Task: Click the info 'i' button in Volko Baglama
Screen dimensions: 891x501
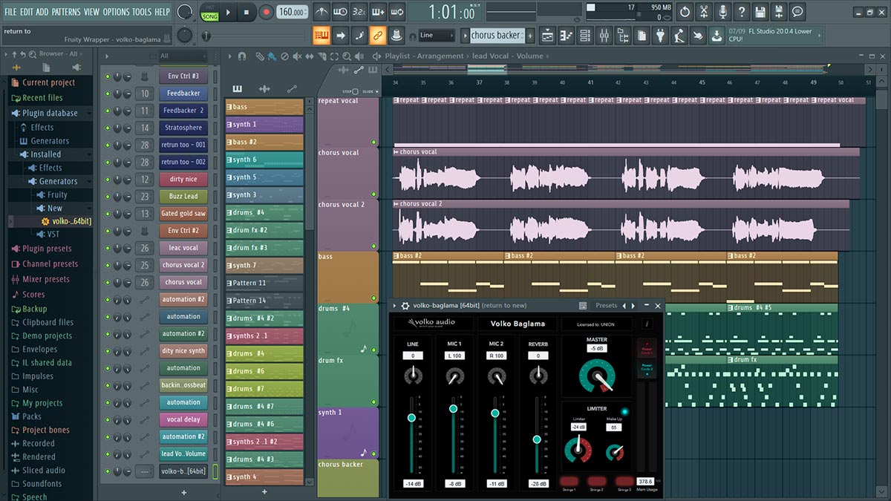Action: [647, 324]
